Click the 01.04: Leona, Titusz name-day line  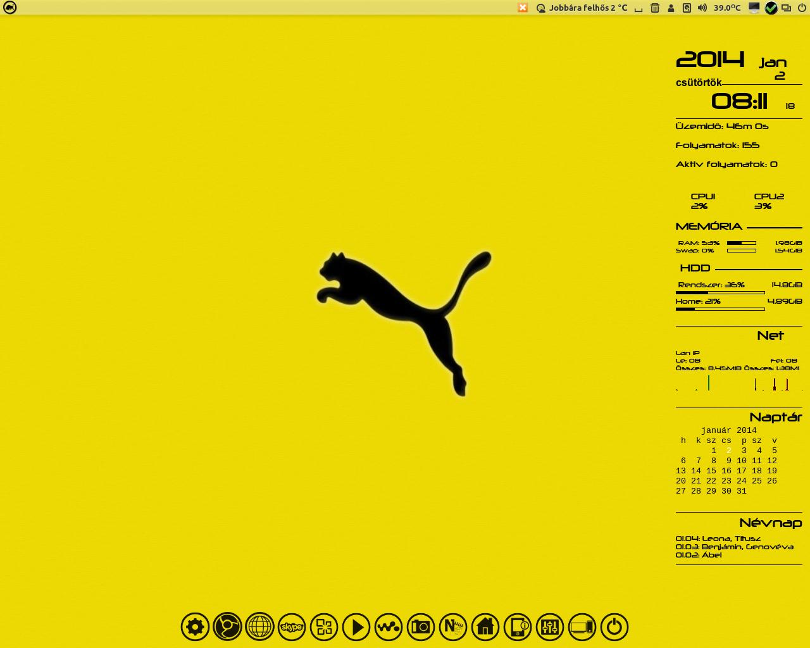point(718,539)
